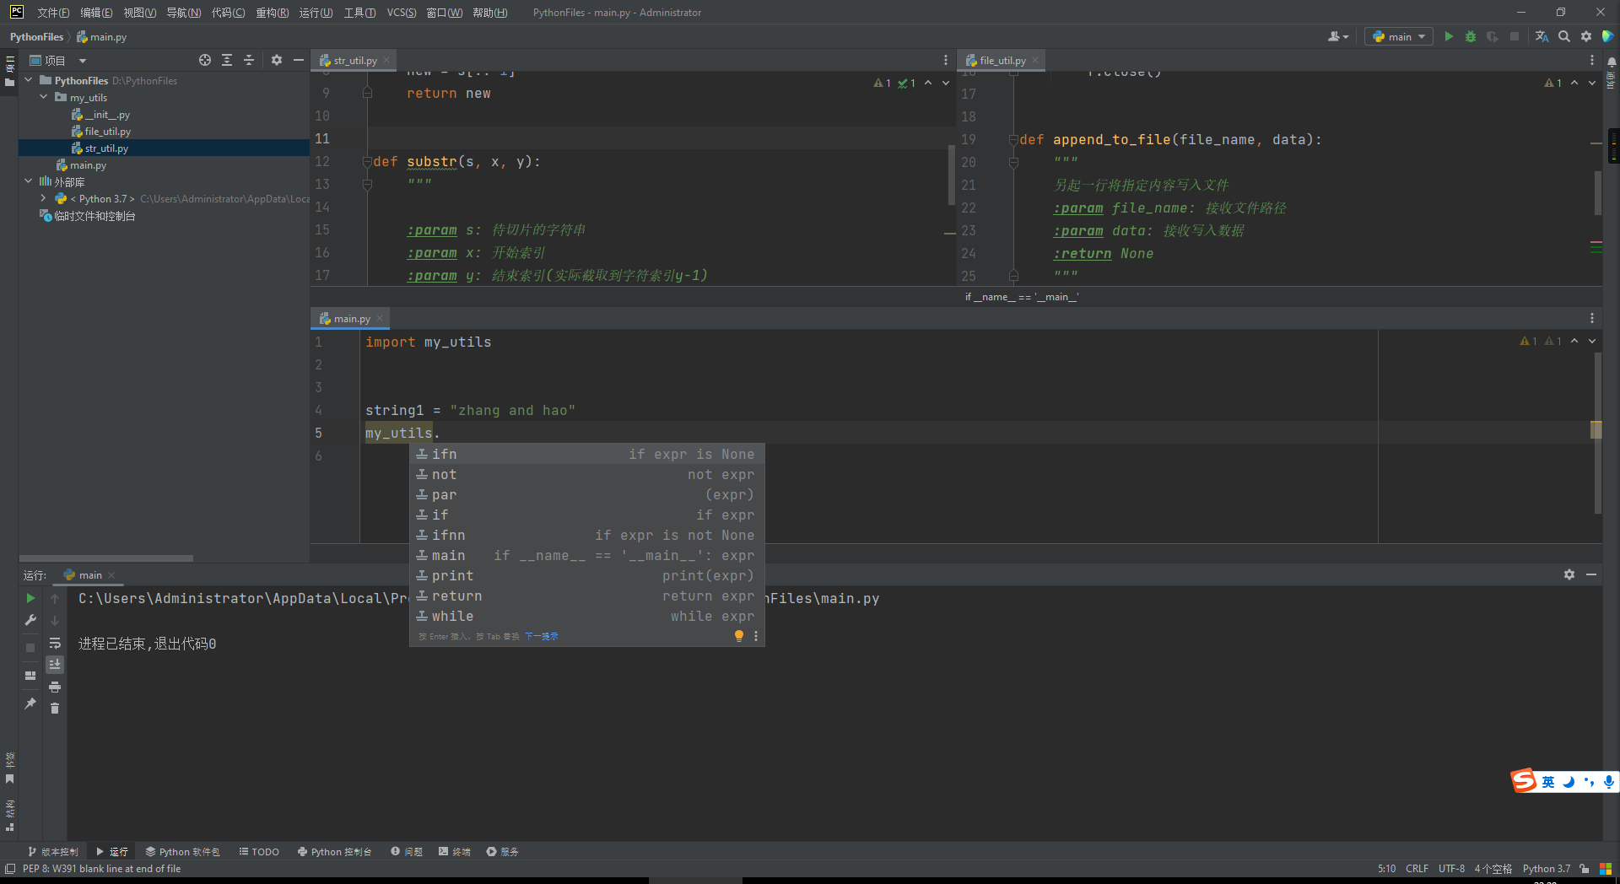
Task: Collapse the external libraries node
Action: click(29, 181)
